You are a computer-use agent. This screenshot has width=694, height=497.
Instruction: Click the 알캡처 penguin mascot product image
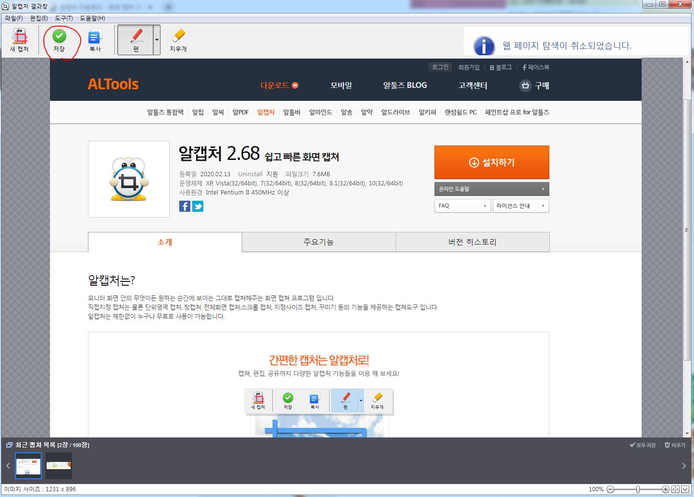tap(129, 179)
